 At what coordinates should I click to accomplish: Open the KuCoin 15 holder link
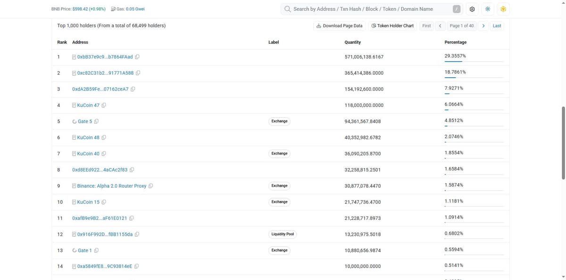[x=88, y=202]
